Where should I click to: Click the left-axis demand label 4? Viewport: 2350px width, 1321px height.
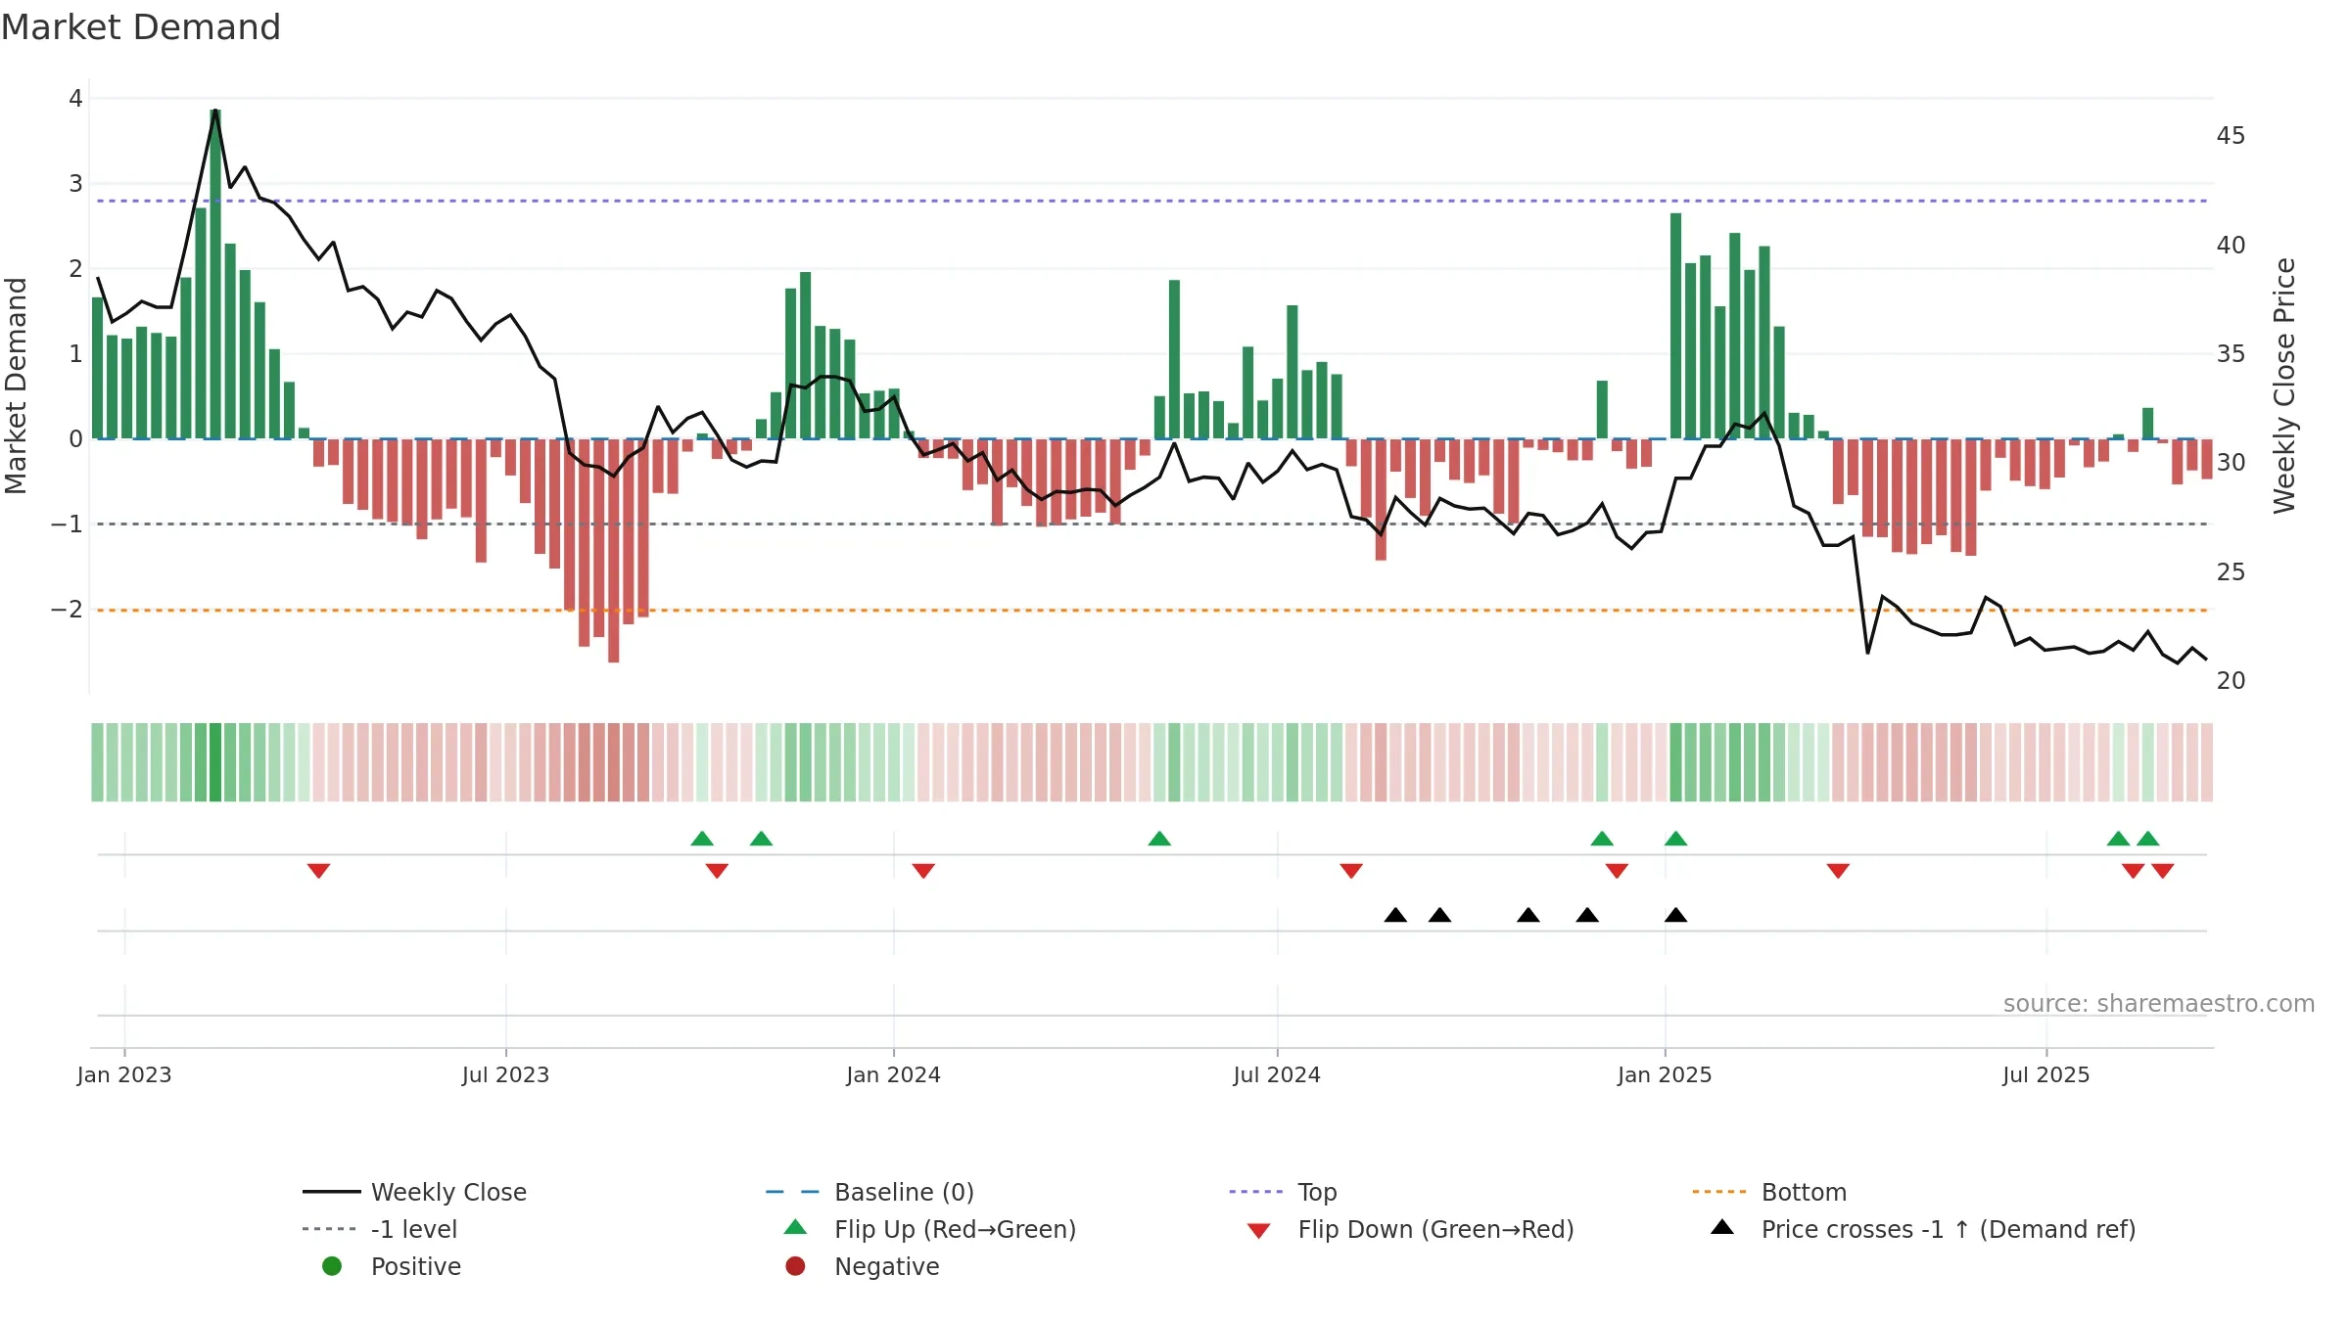pos(75,98)
